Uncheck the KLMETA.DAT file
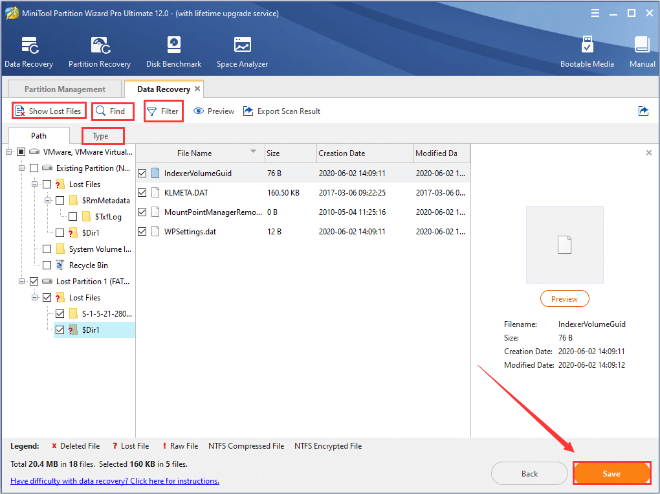Screen dimensions: 660x494 (x=142, y=192)
